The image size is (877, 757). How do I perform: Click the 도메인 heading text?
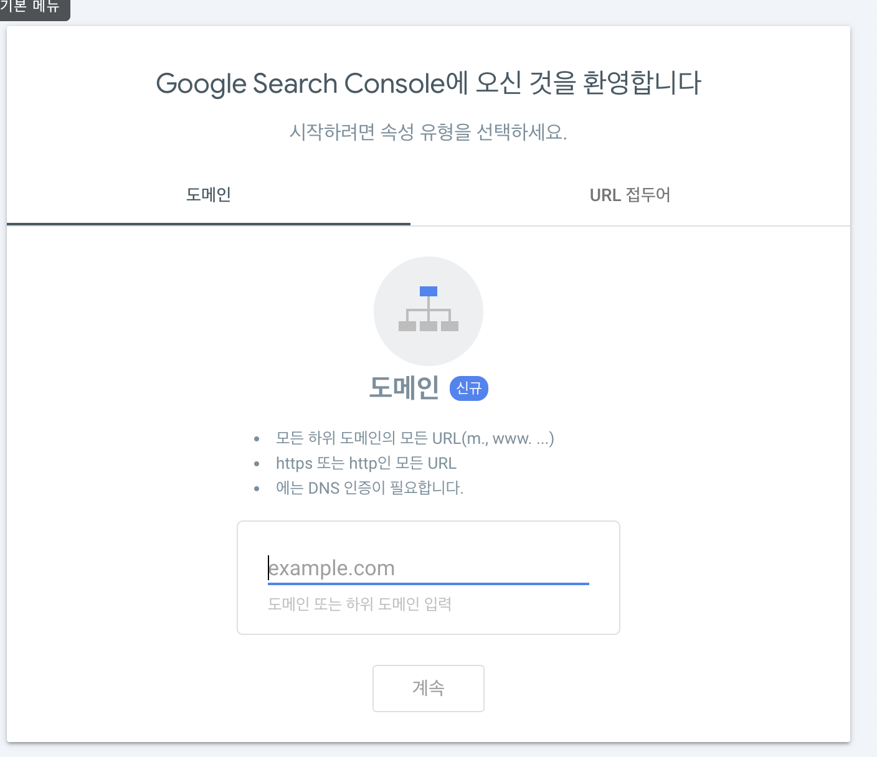pos(404,388)
